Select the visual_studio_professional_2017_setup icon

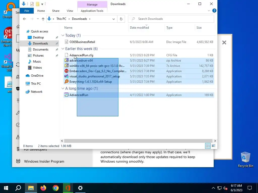[x=67, y=76]
